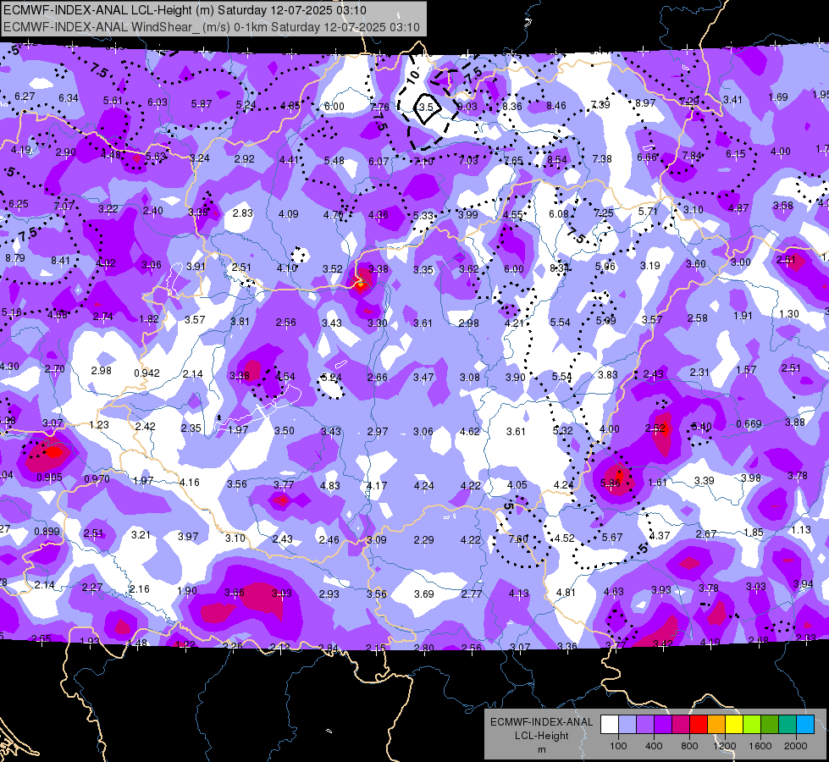Click the wind shear value 4.62
The image size is (829, 762).
tap(469, 432)
